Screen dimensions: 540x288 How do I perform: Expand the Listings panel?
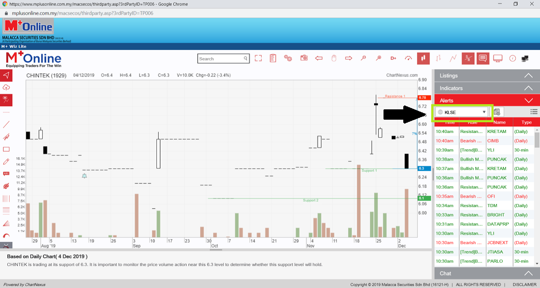pos(486,75)
